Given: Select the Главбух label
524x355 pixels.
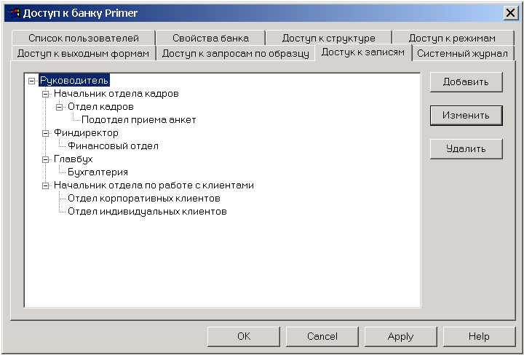Looking at the screenshot, I should (74, 159).
